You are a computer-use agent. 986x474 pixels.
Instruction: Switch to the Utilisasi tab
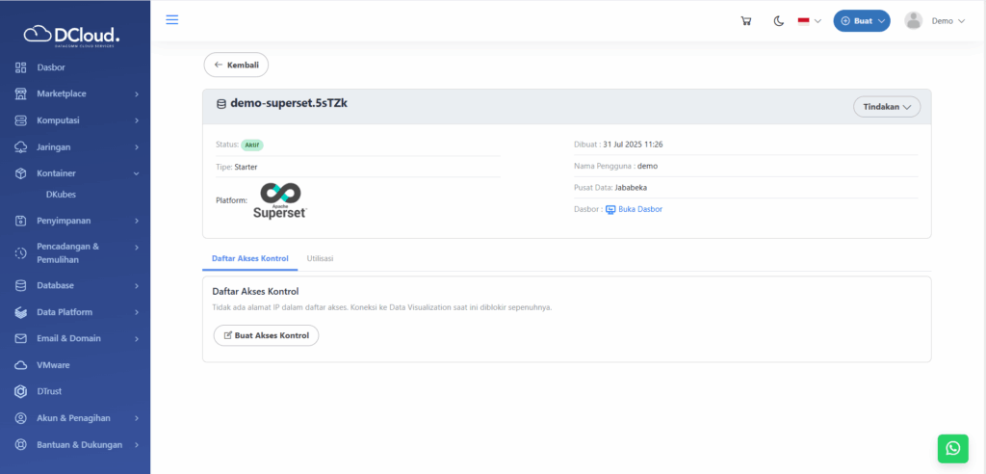point(320,259)
